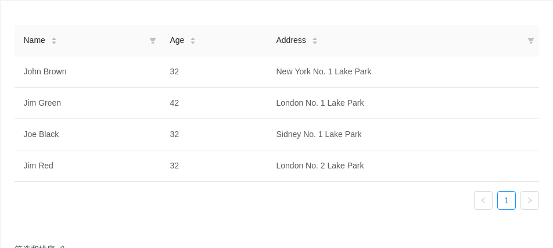The width and height of the screenshot is (553, 248).
Task: Select the John Brown row
Action: [45, 71]
